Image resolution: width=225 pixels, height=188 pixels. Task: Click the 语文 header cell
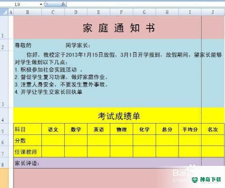pyautogui.click(x=53, y=129)
